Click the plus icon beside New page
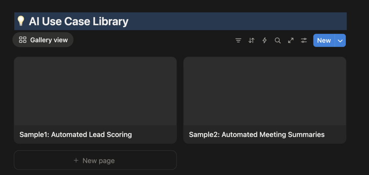 tap(76, 160)
